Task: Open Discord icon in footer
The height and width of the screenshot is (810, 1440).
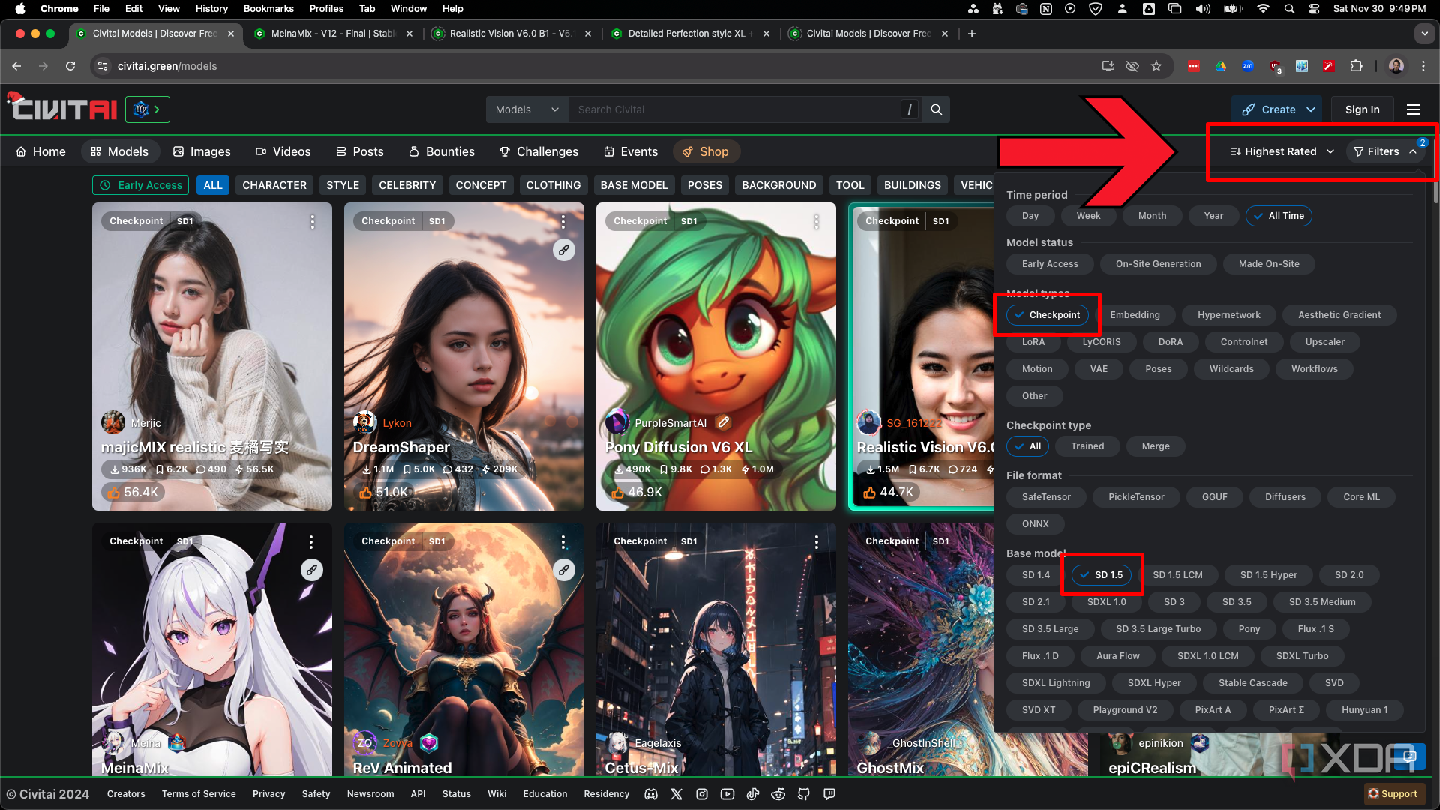Action: [x=651, y=794]
